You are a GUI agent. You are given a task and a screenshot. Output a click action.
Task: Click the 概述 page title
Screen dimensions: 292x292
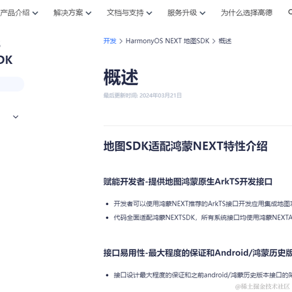pos(121,77)
